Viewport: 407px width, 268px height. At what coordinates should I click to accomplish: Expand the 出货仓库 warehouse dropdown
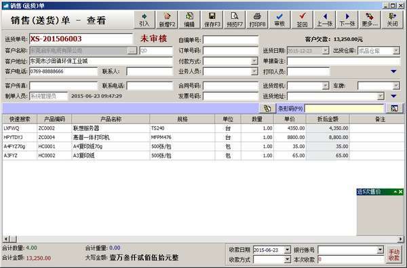point(396,50)
